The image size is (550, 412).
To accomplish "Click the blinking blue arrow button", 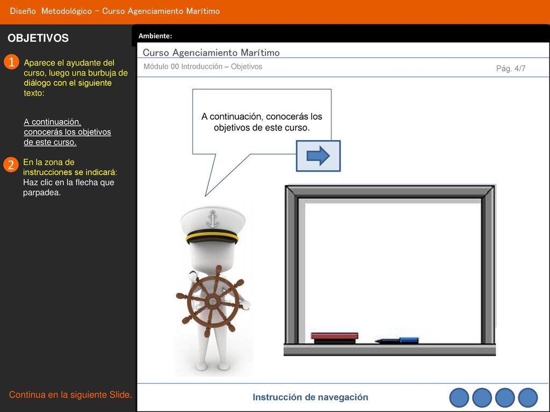I will click(318, 156).
